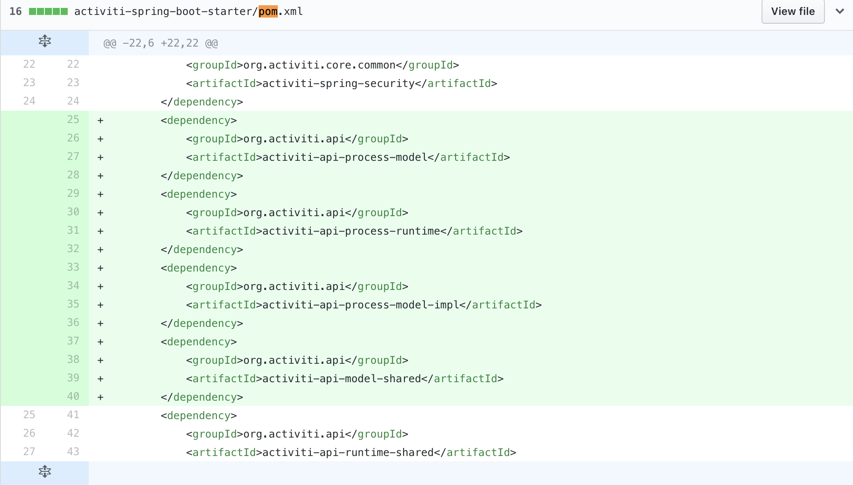The height and width of the screenshot is (485, 853).
Task: Open activiti-spring-boot-starter/pom.xml filename link
Action: pos(188,11)
